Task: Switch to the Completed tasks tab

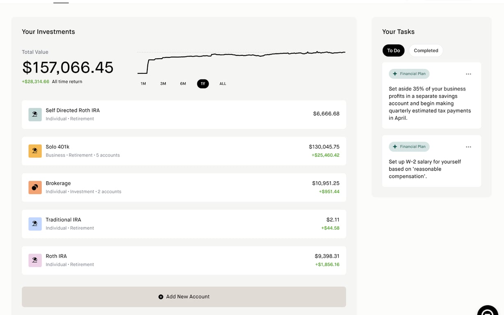Action: (x=426, y=50)
